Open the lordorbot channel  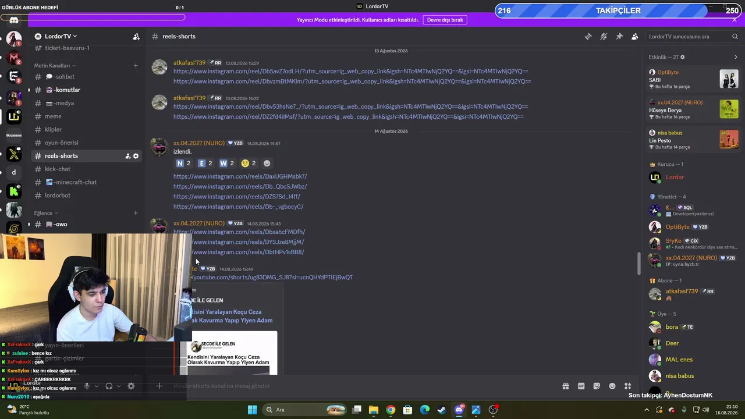86,196
